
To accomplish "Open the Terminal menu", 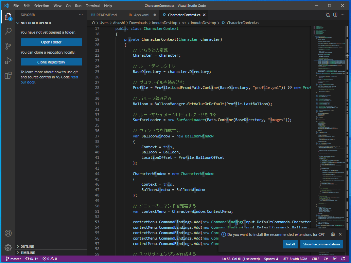I will [93, 6].
